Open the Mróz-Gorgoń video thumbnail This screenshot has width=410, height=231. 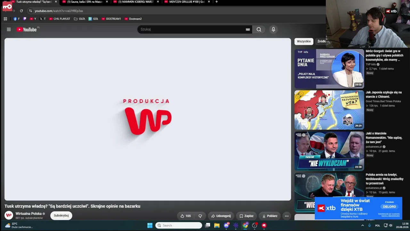[329, 69]
